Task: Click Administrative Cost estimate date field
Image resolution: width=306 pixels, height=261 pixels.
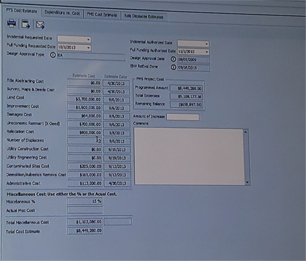Action: [117, 183]
